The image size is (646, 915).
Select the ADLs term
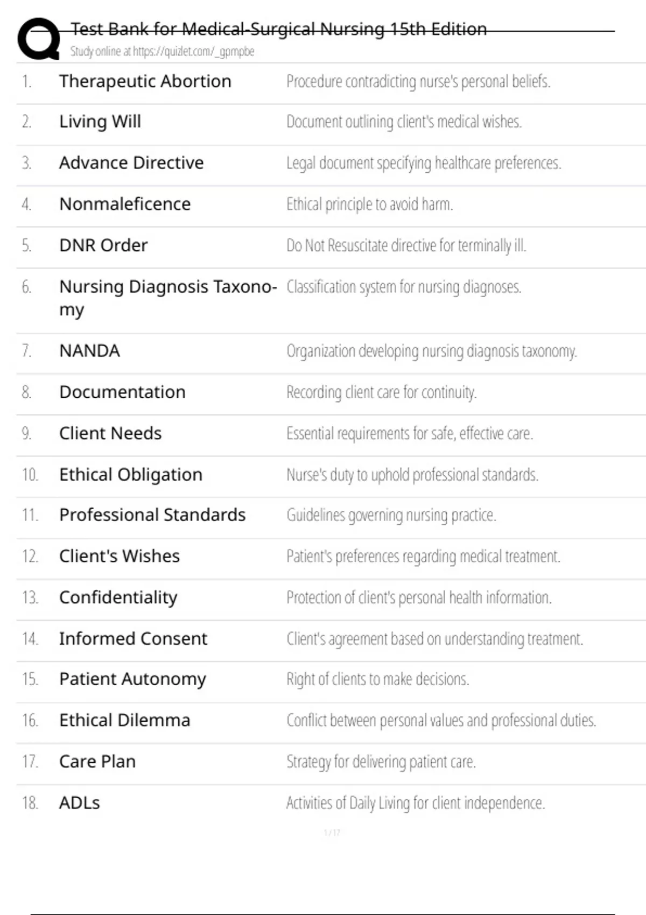click(80, 803)
